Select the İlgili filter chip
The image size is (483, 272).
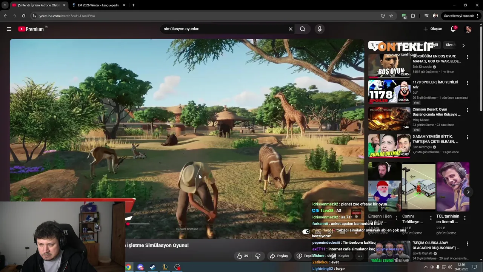click(434, 45)
